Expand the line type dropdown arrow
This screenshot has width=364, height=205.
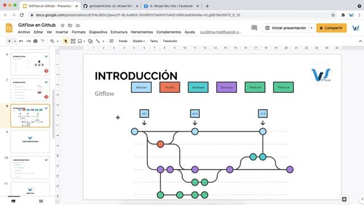pos(104,41)
